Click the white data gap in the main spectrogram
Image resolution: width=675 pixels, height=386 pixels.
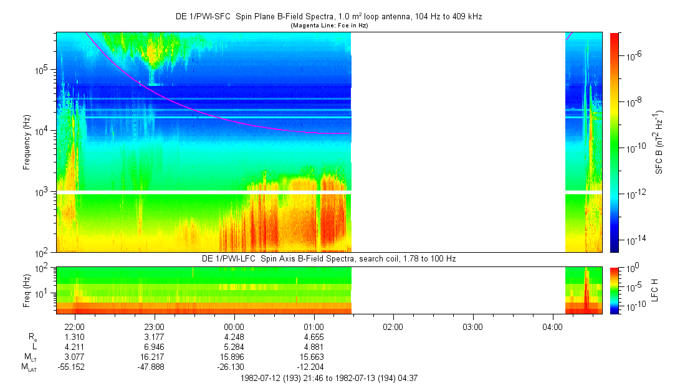click(x=458, y=143)
